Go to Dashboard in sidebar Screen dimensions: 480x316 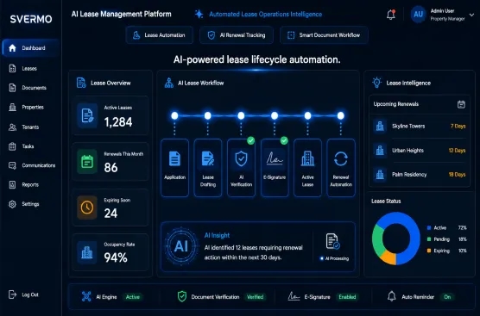coord(30,48)
